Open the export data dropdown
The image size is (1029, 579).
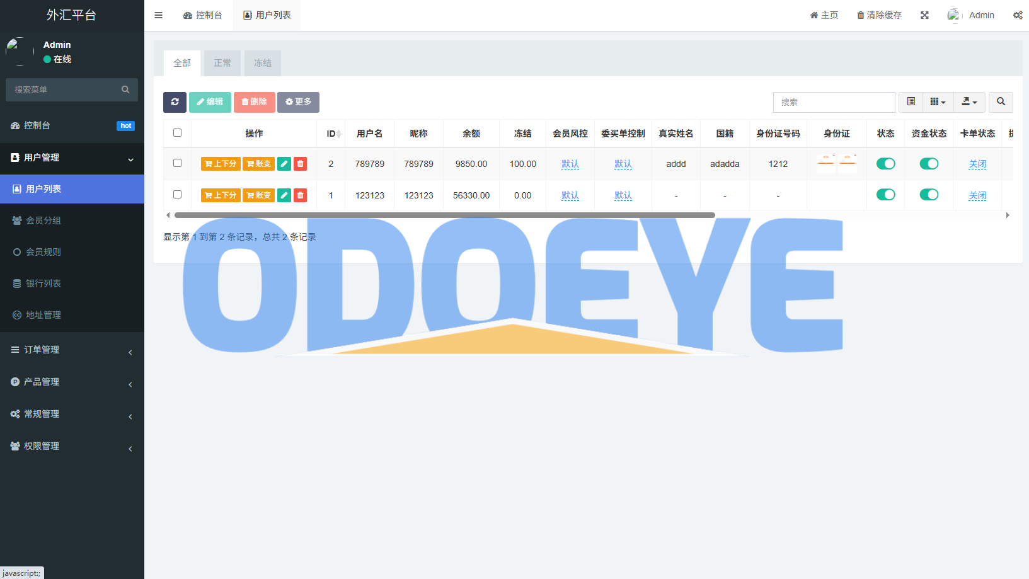[969, 102]
